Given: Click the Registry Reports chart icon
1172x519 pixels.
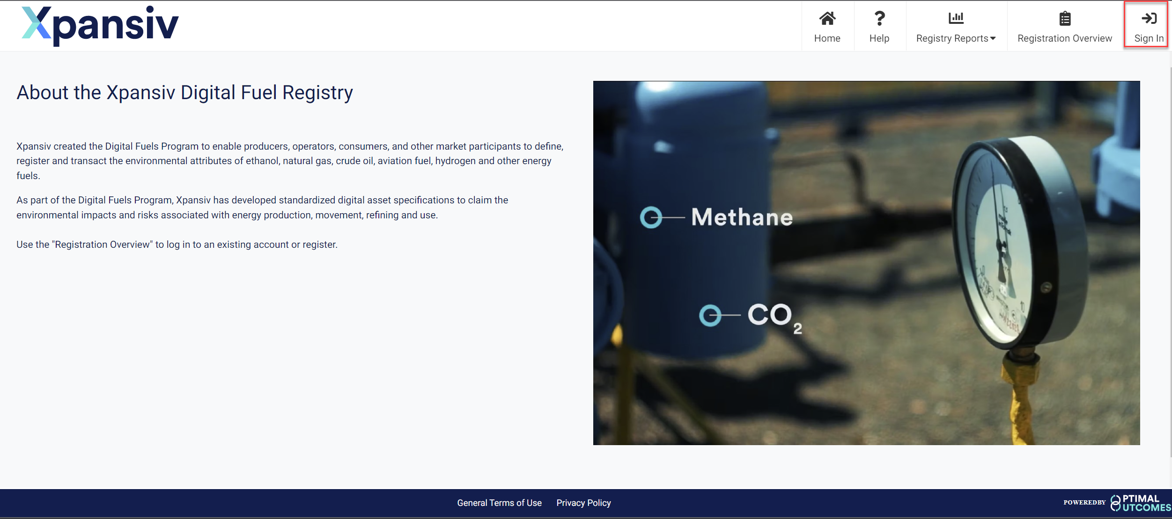Looking at the screenshot, I should click(956, 18).
